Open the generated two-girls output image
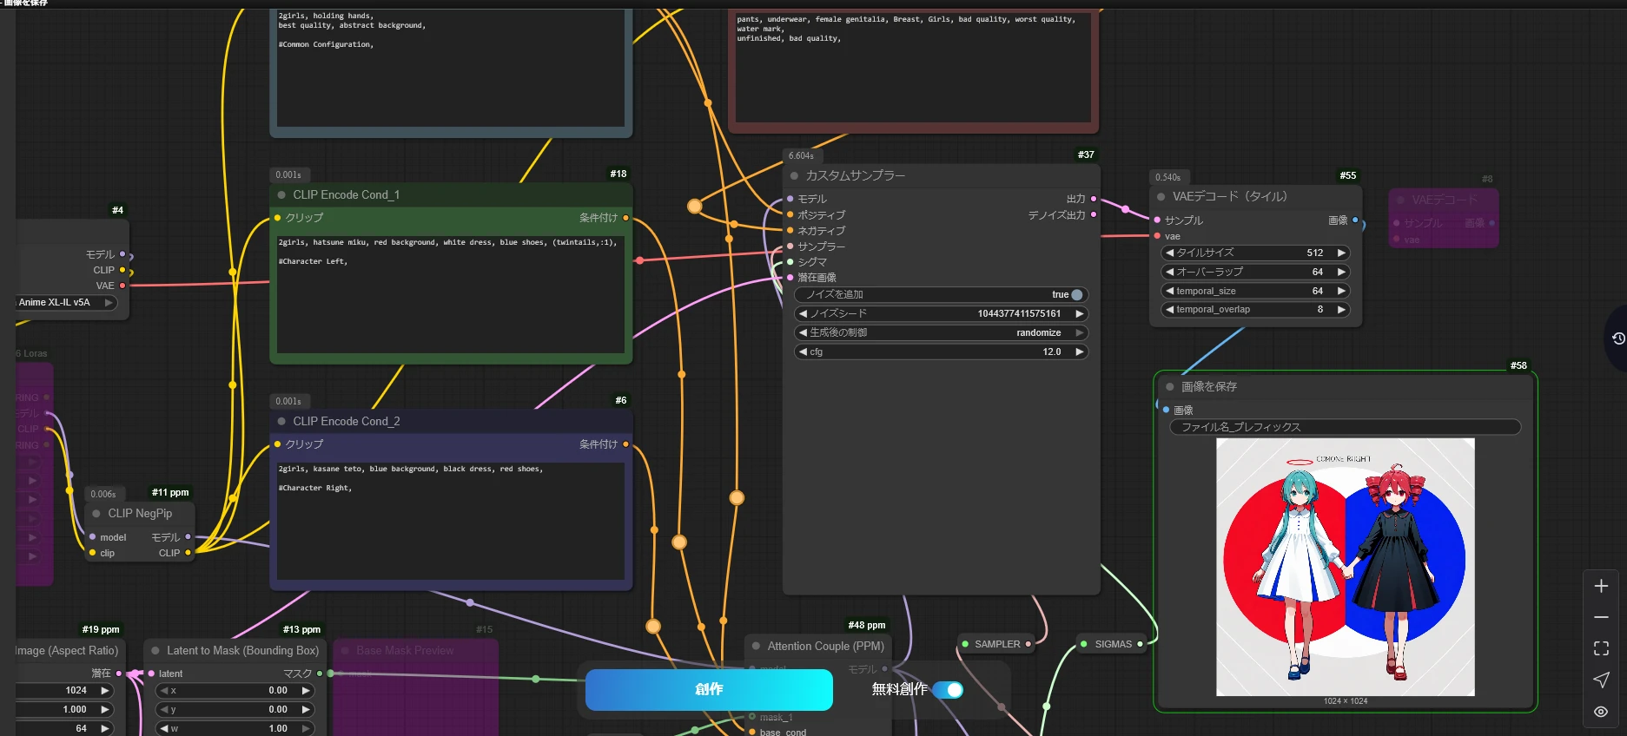 [x=1345, y=567]
